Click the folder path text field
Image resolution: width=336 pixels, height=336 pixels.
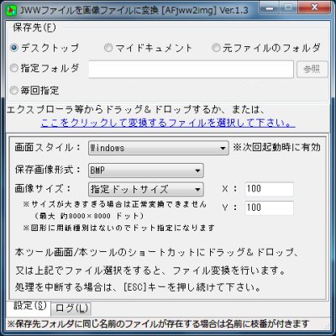point(191,69)
